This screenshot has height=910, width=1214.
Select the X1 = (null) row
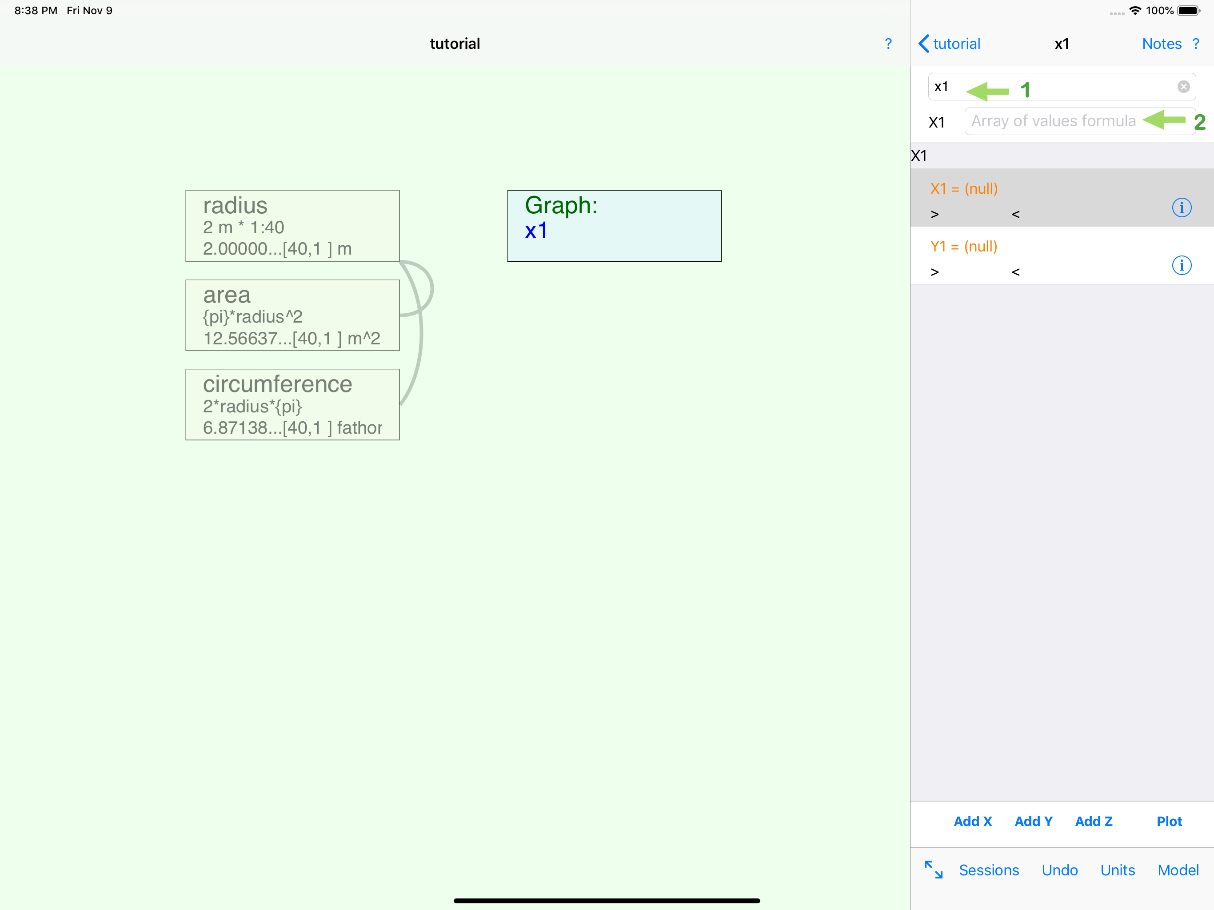(1062, 198)
